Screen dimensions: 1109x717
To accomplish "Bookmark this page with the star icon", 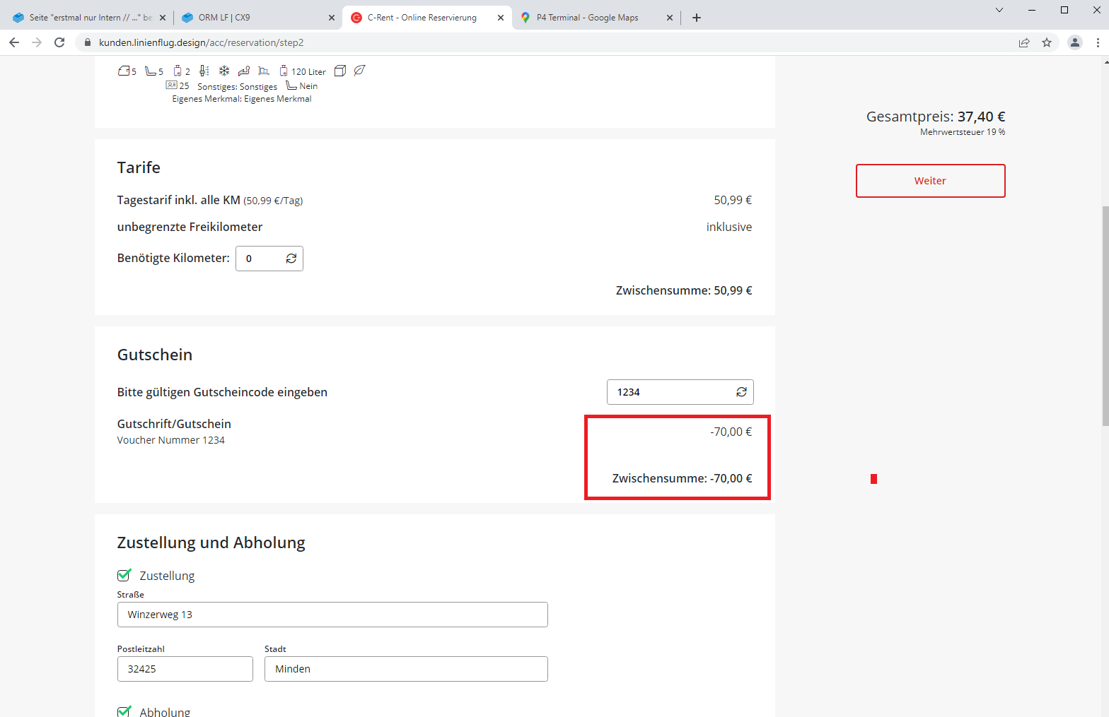I will click(x=1047, y=42).
